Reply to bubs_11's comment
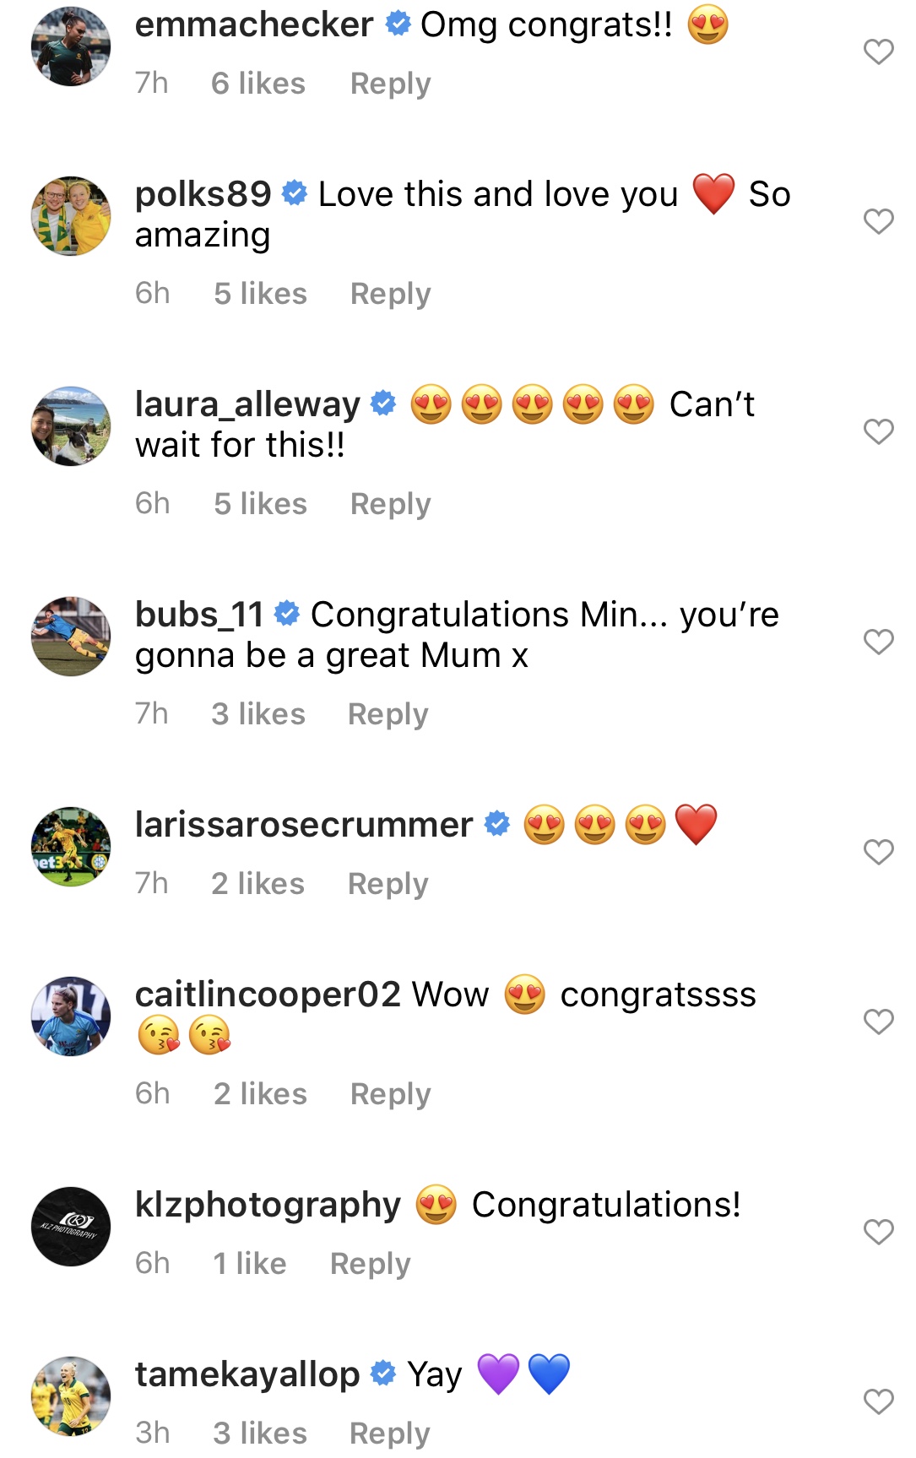Viewport: 916px width, 1458px height. pos(388,714)
